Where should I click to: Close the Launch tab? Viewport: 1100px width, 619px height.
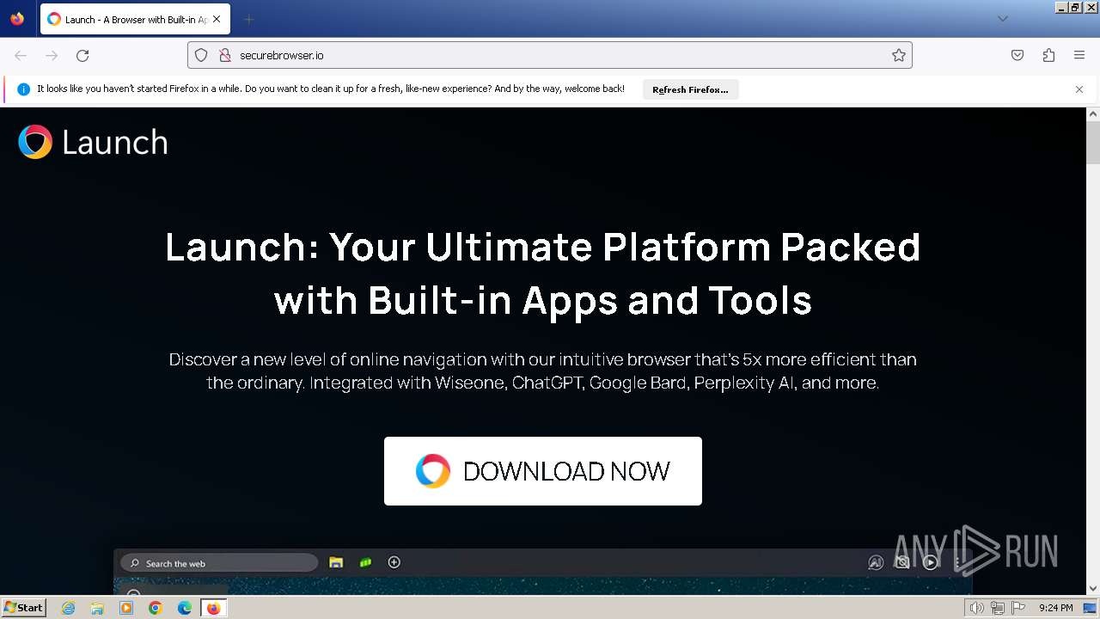217,19
